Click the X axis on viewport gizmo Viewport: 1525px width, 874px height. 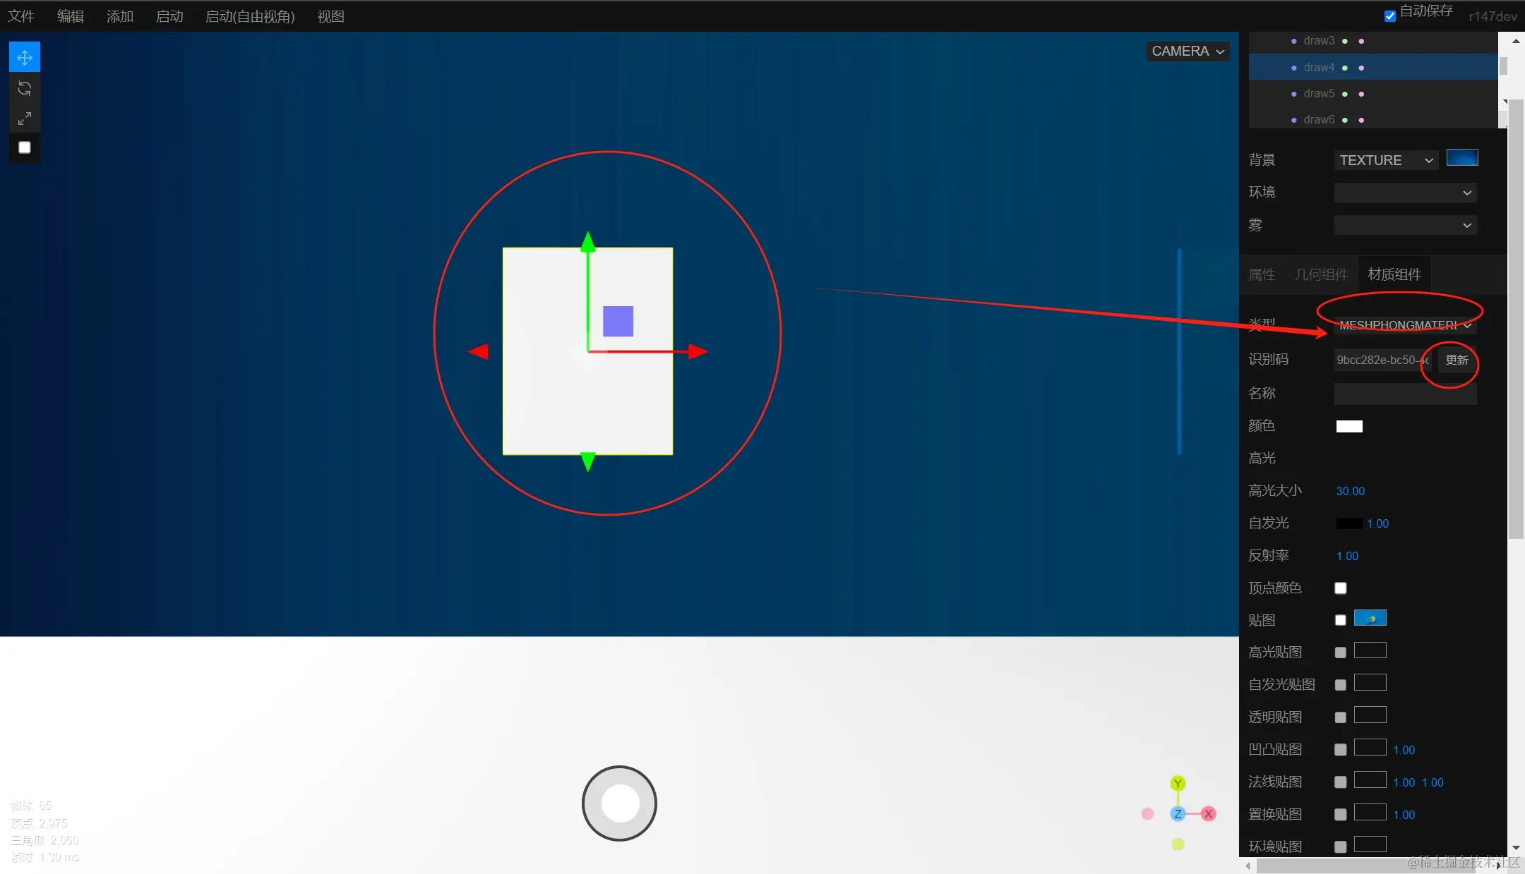pos(1209,813)
